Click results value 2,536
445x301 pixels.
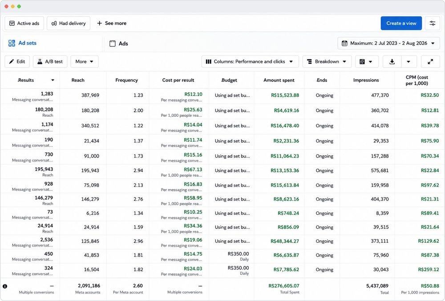[46, 240]
